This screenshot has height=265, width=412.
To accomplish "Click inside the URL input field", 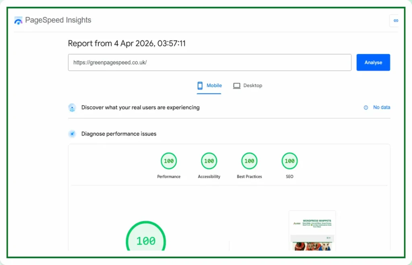I will (209, 62).
